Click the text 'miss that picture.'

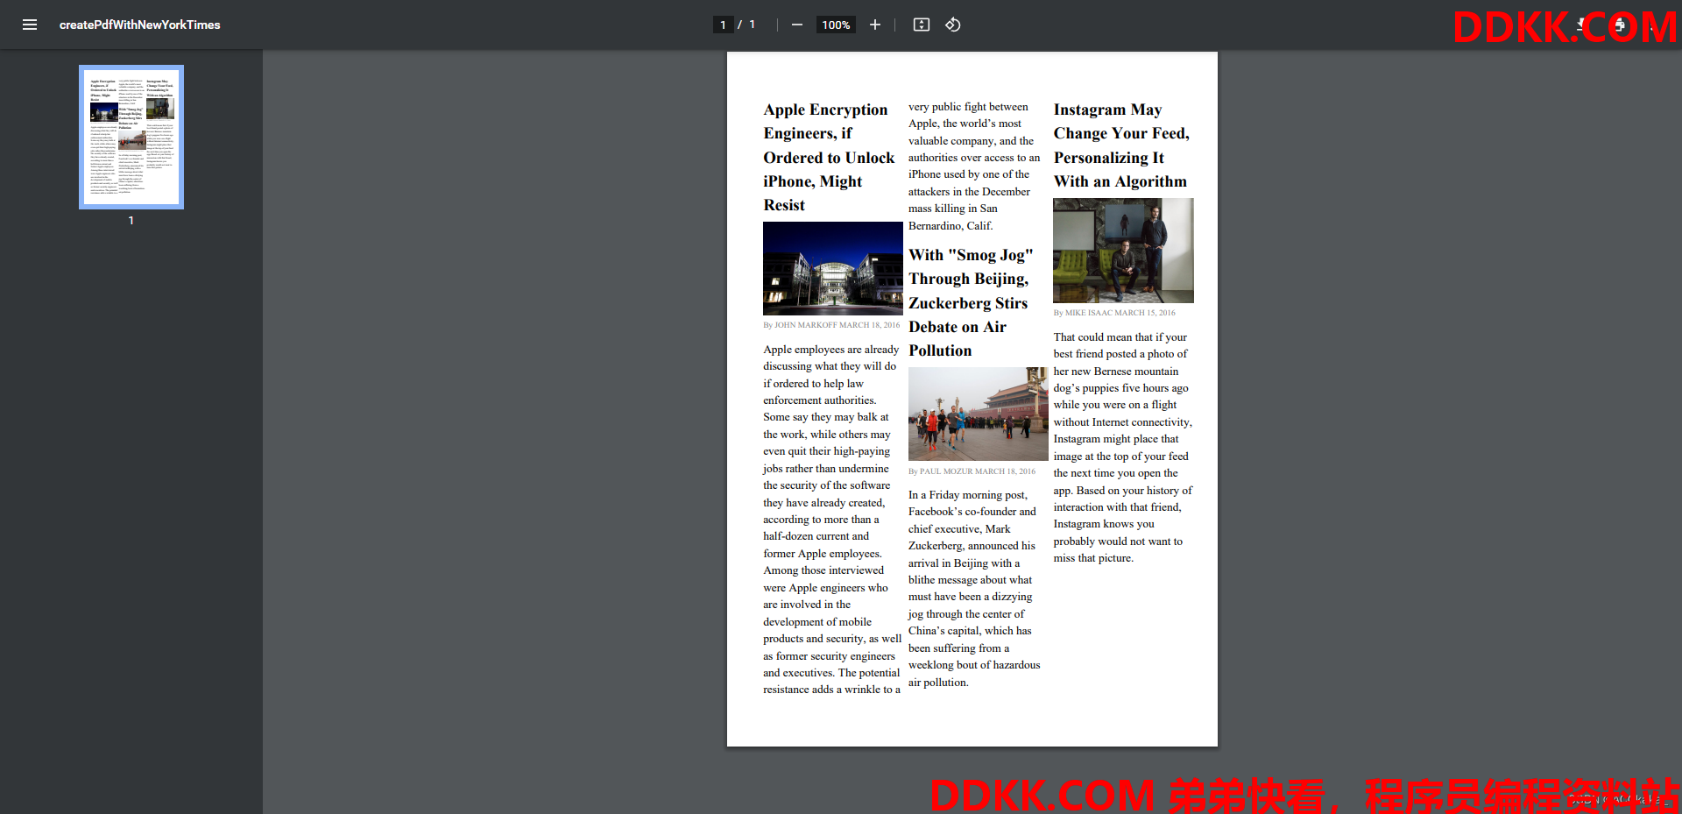coord(1093,558)
